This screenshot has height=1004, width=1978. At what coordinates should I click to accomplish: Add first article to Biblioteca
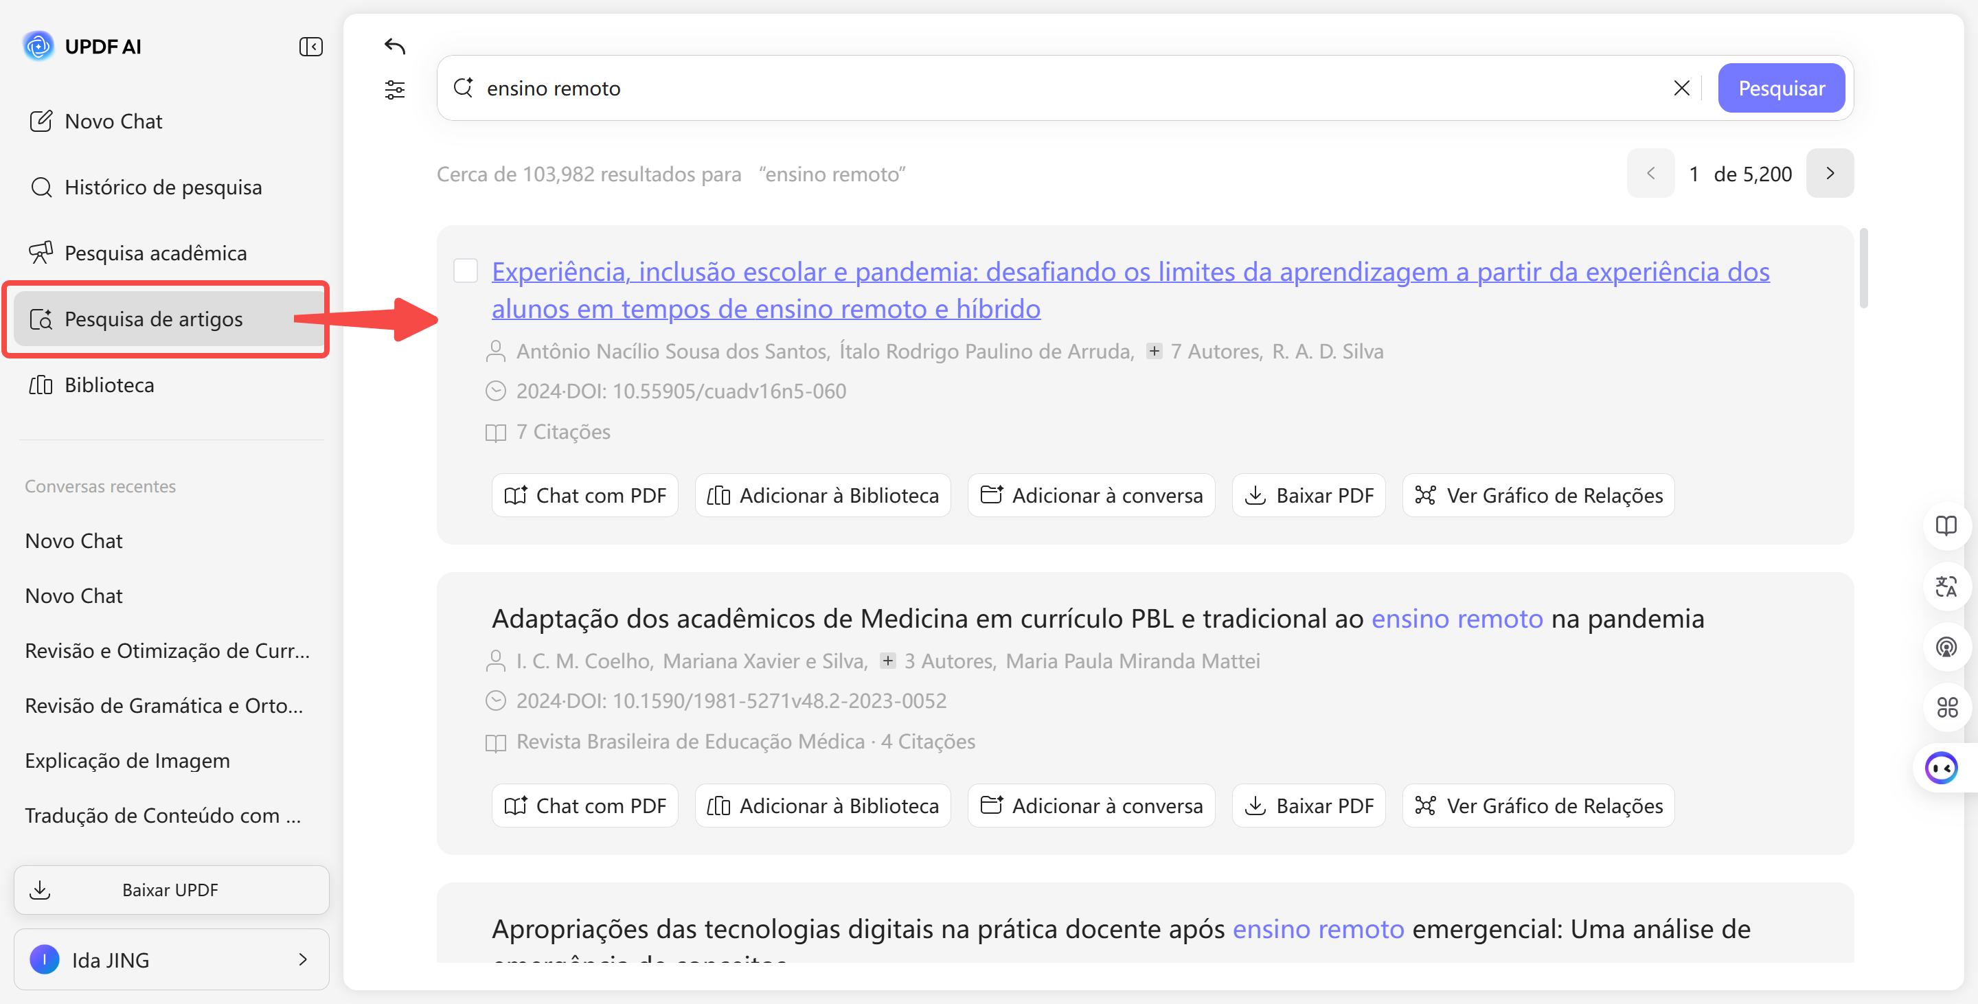point(822,495)
